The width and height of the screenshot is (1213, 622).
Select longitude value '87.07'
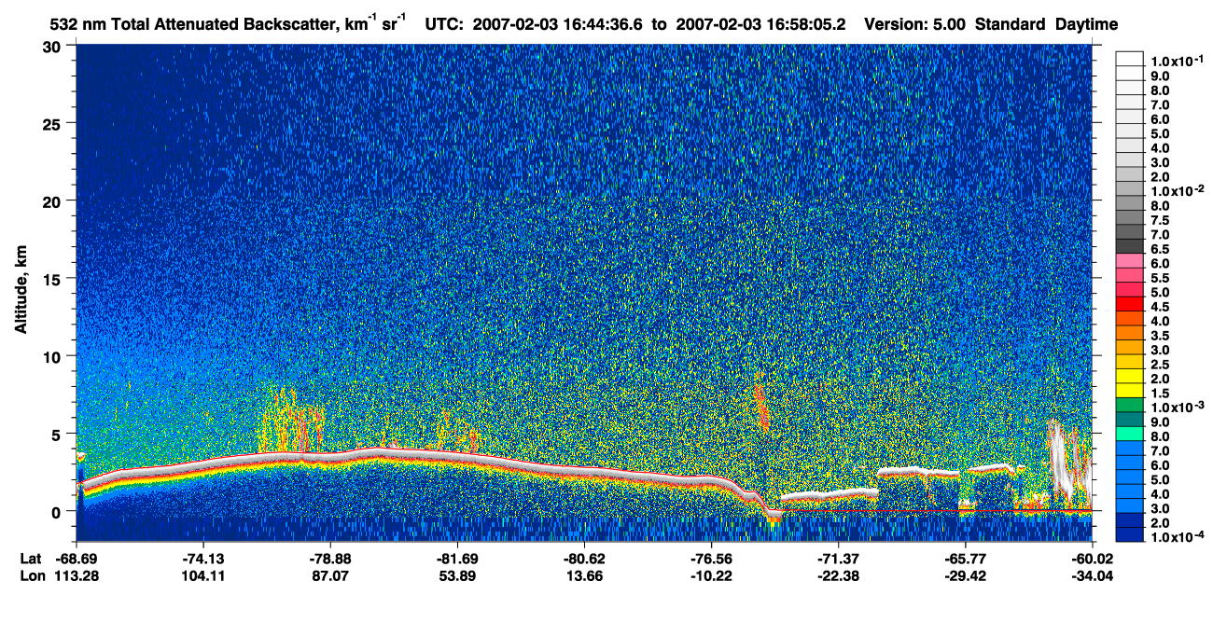[x=330, y=575]
